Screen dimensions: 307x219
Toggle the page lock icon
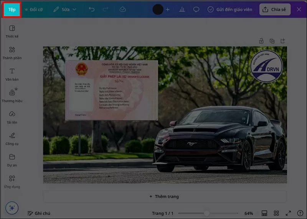[261, 41]
